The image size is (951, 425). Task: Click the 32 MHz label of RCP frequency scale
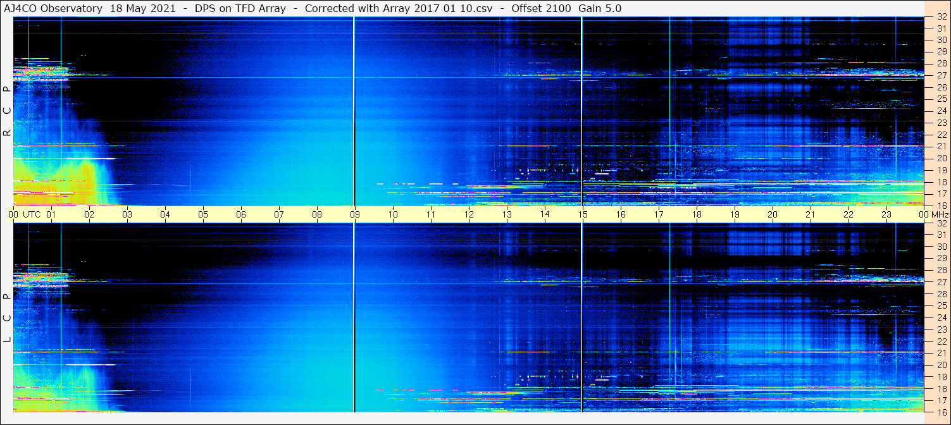pos(941,17)
